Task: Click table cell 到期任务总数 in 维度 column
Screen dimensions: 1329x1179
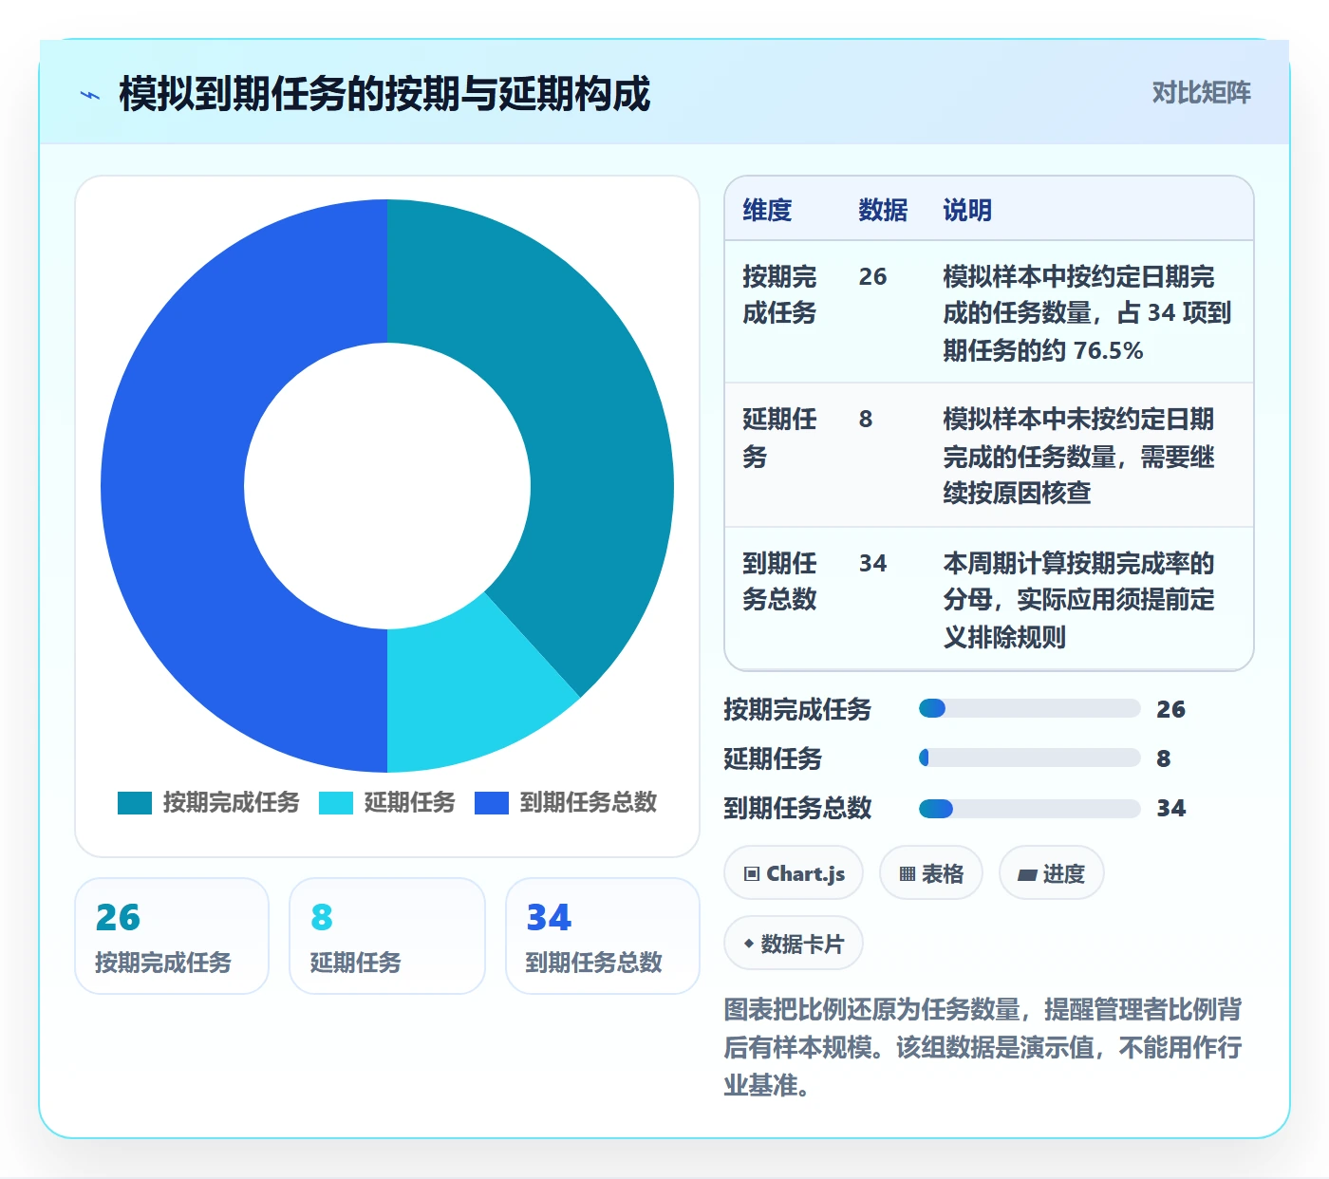Action: (x=779, y=581)
